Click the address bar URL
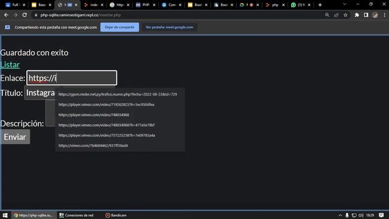The height and width of the screenshot is (219, 389). coord(81,15)
